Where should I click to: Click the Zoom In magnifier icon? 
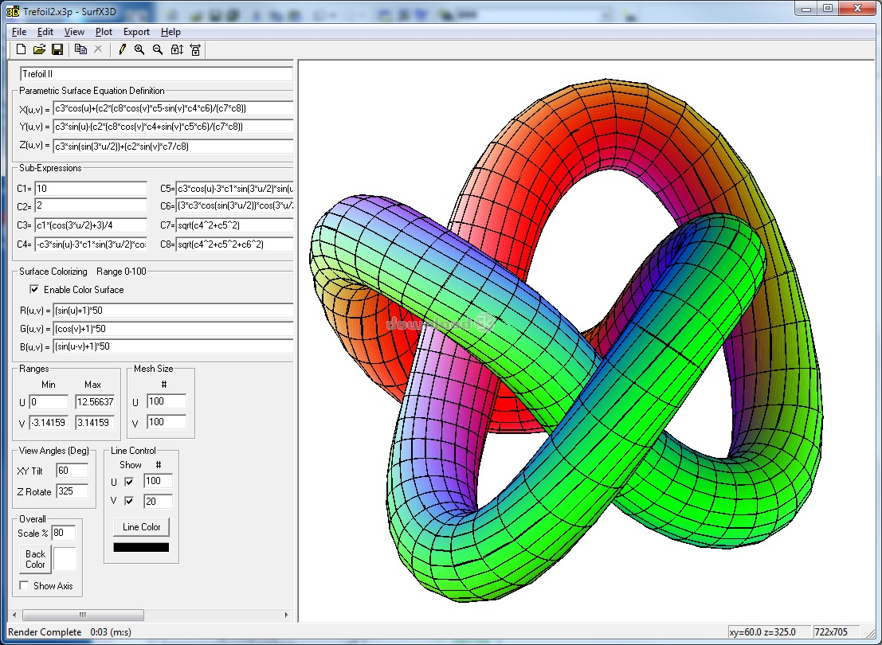(139, 49)
